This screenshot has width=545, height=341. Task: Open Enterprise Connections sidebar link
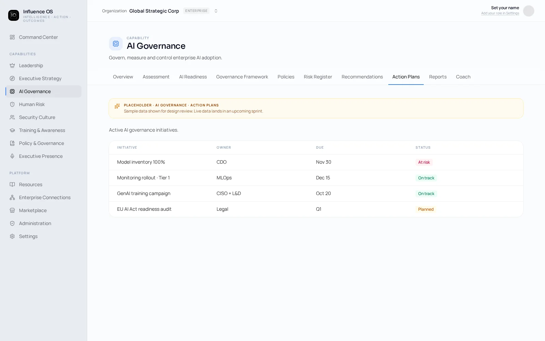pyautogui.click(x=44, y=197)
